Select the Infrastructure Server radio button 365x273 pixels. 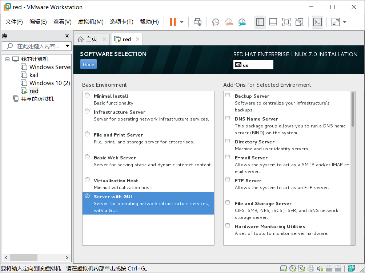tap(87, 111)
